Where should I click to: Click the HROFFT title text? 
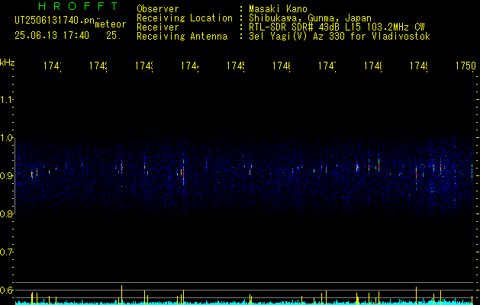[x=78, y=6]
